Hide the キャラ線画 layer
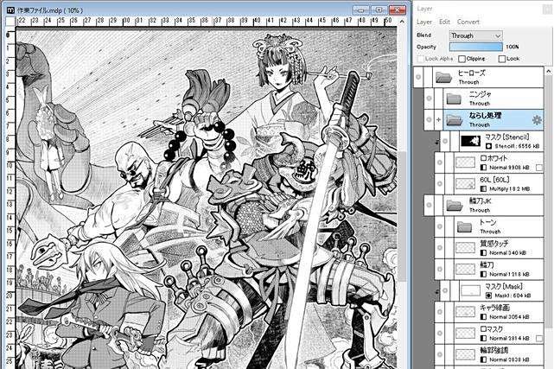 point(440,312)
